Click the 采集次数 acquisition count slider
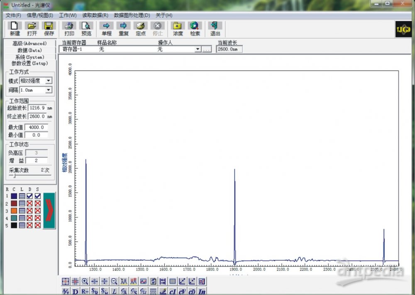 click(x=15, y=176)
